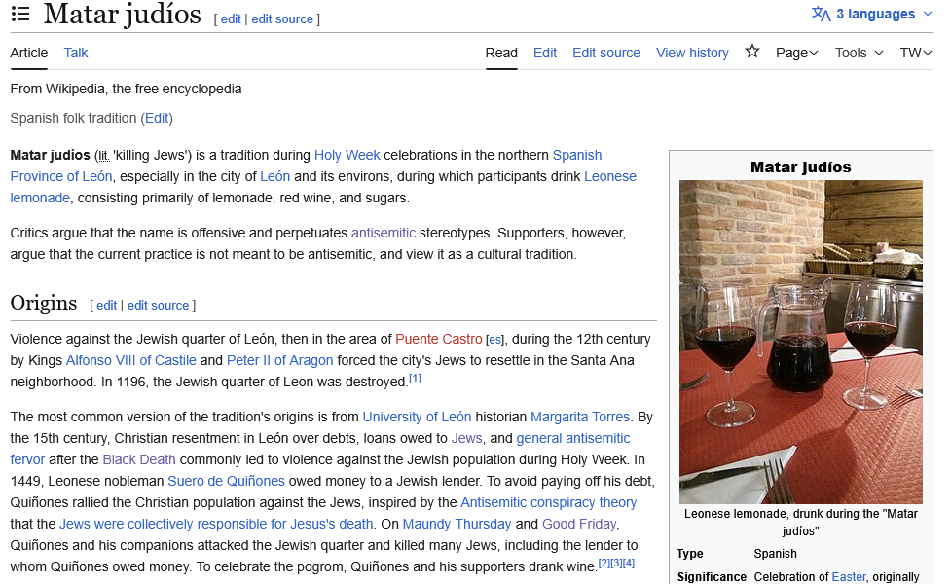951x584 pixels.
Task: Jump to citation [1]
Action: (x=415, y=379)
